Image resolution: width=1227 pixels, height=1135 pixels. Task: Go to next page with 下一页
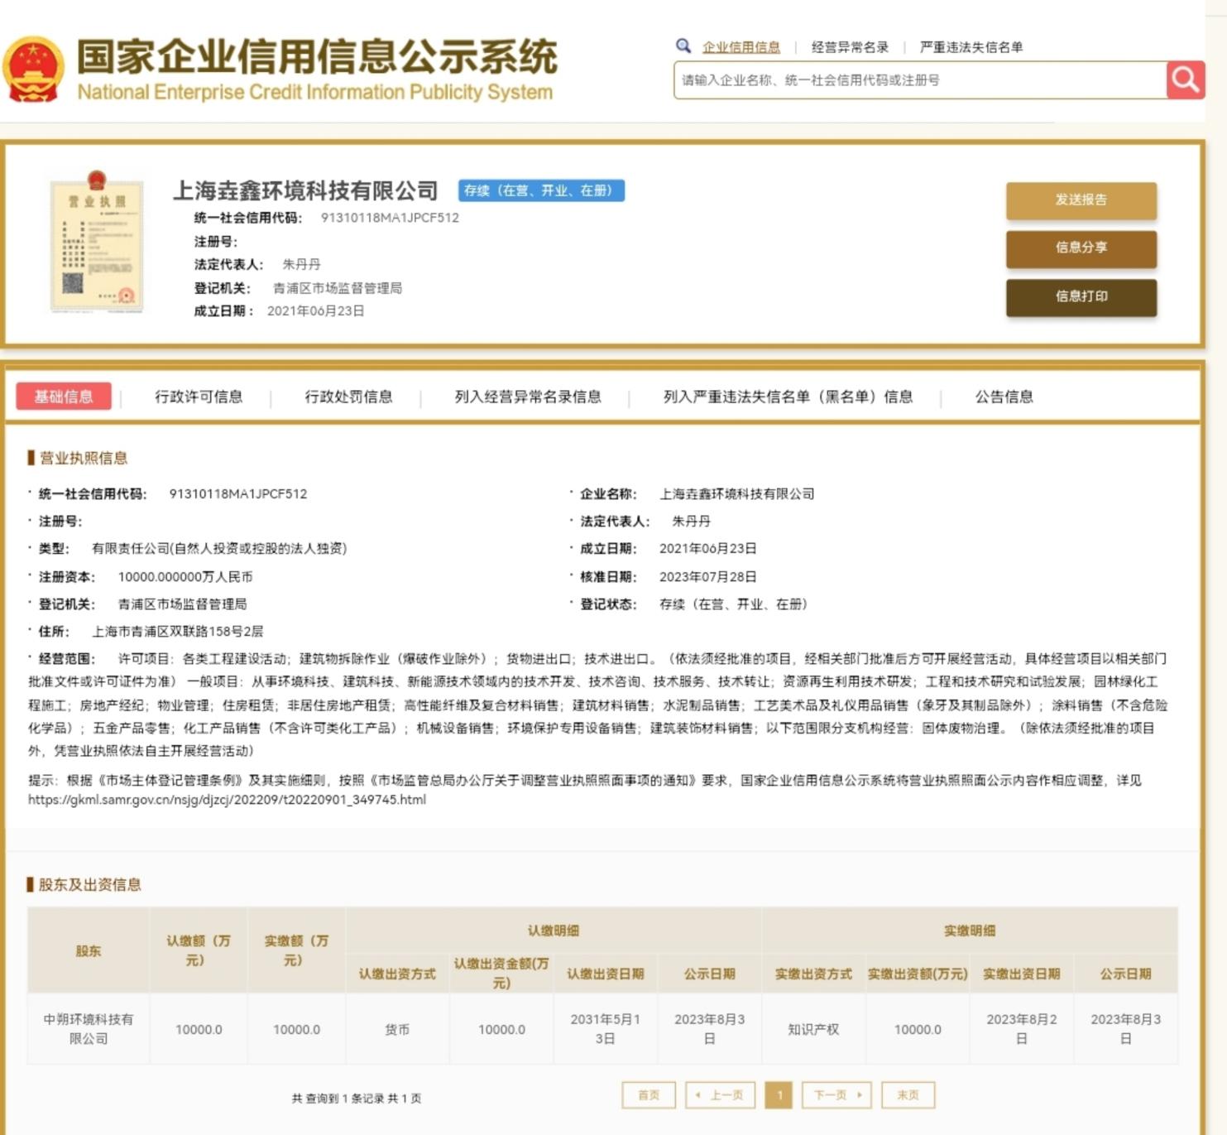pyautogui.click(x=837, y=1094)
